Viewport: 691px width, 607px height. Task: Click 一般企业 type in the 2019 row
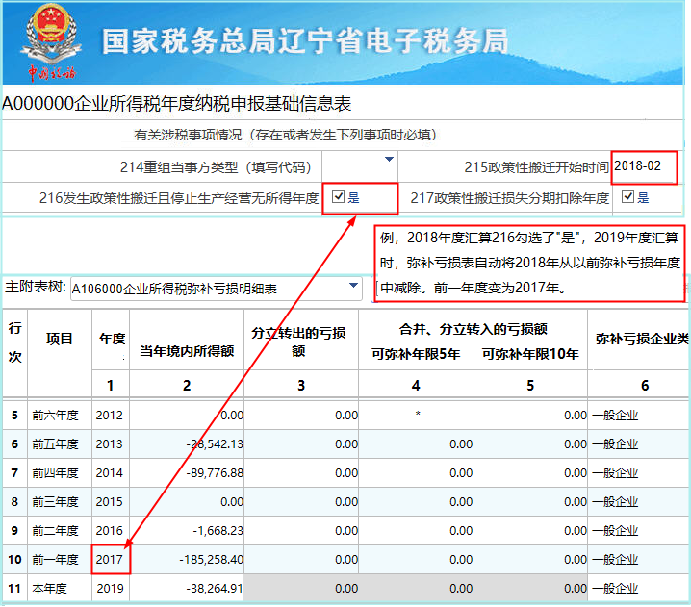(615, 588)
